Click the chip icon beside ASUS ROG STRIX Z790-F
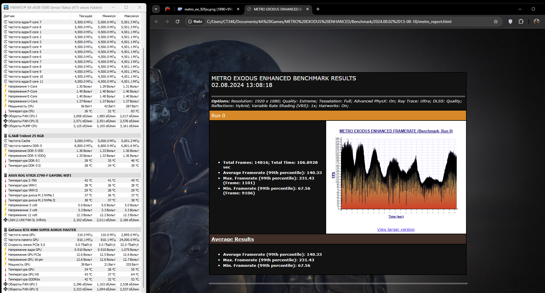 (6, 175)
